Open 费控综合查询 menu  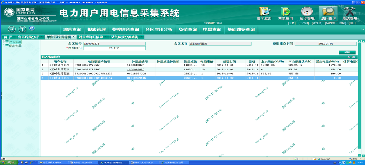coord(125,29)
